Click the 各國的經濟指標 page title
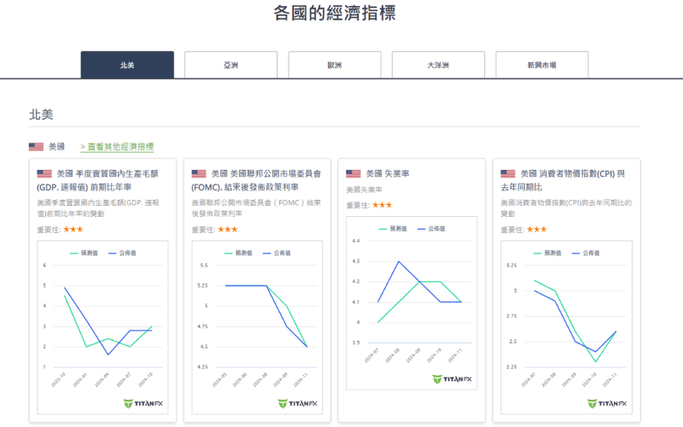683x427 pixels. (335, 13)
